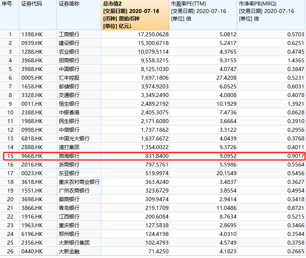
Task: Select the 重庆农村商业银行 name cell
Action: click(79, 182)
